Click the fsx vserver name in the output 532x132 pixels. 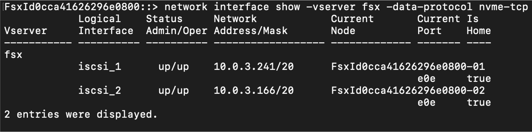[13, 55]
